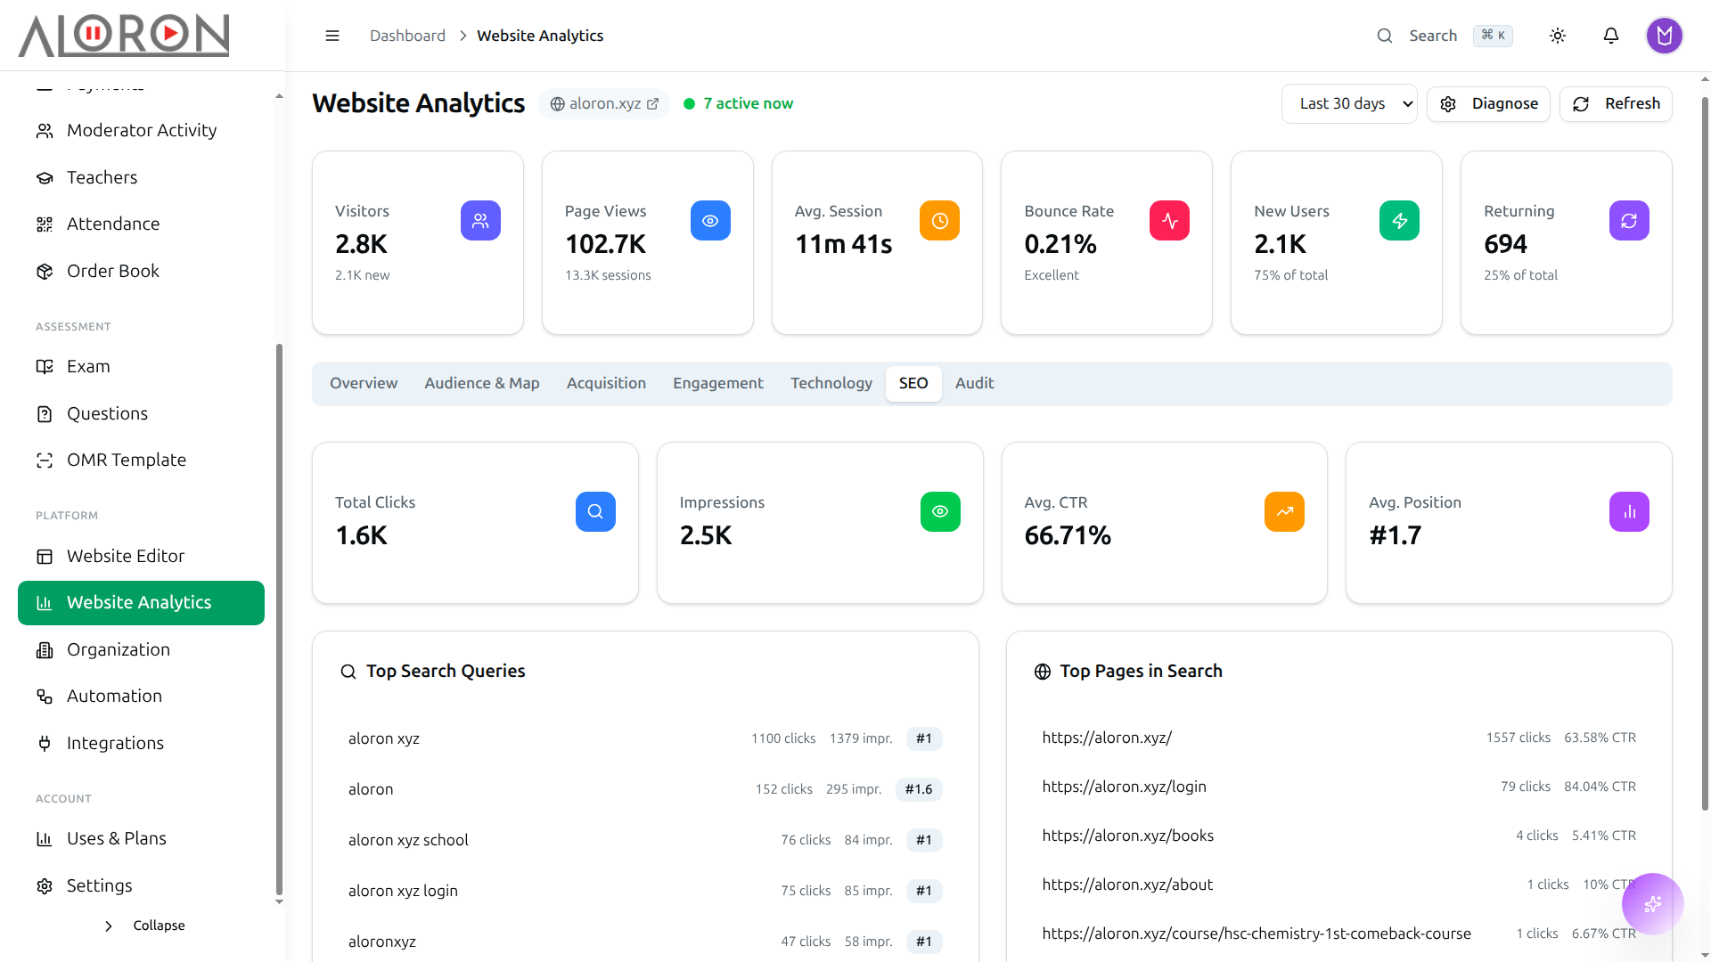Open Moderator Activity in sidebar

(141, 130)
